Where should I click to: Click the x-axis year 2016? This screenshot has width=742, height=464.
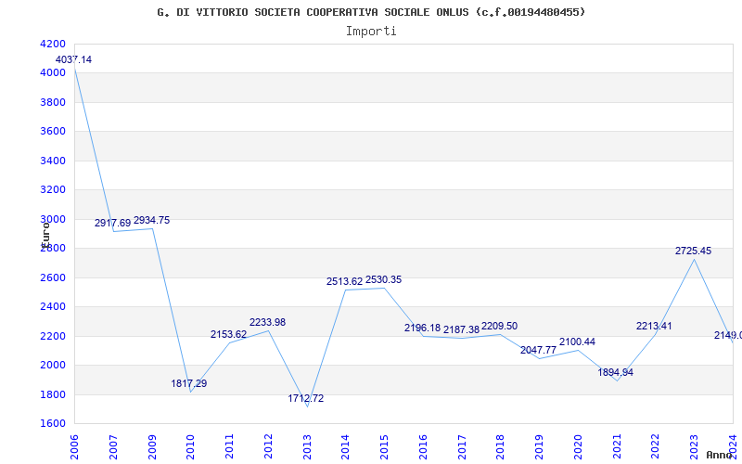[x=423, y=447]
